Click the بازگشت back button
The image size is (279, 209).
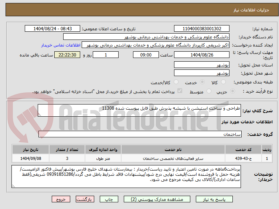click(x=85, y=199)
